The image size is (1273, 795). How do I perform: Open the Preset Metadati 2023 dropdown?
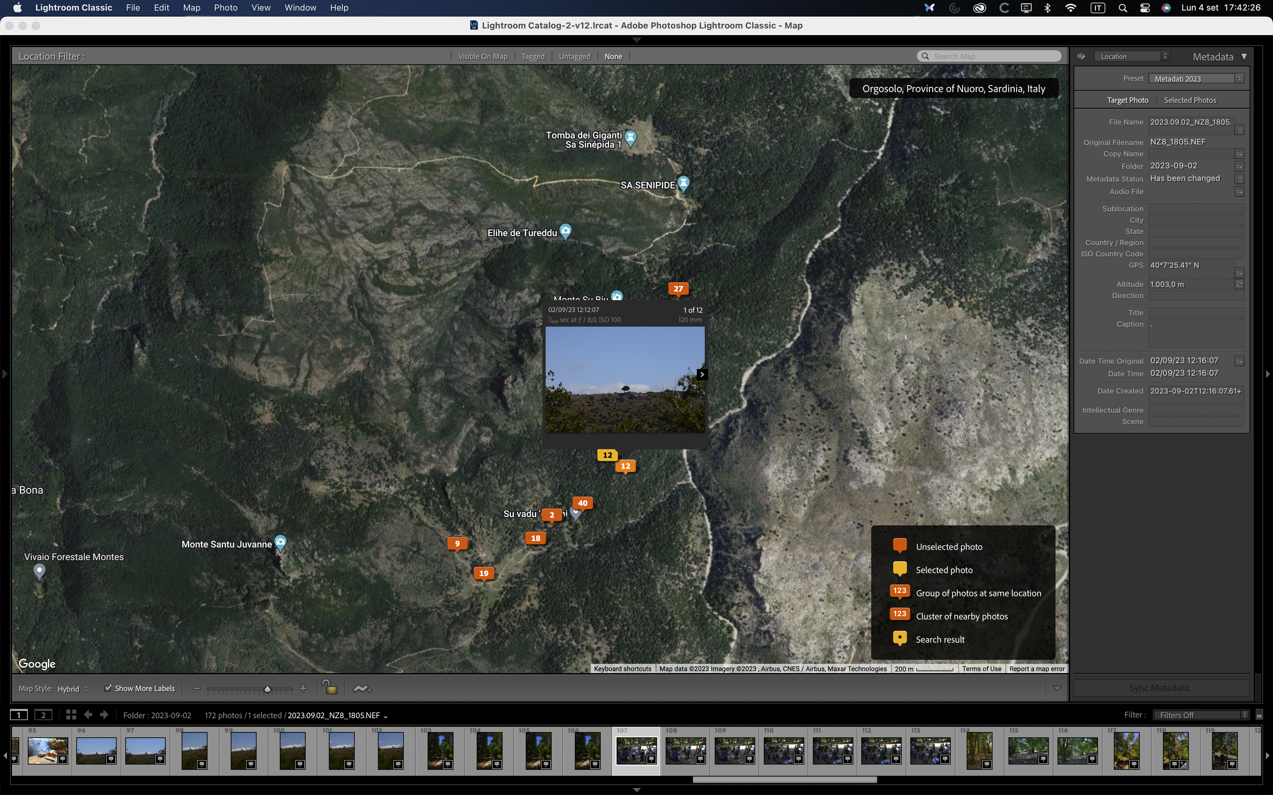point(1196,79)
